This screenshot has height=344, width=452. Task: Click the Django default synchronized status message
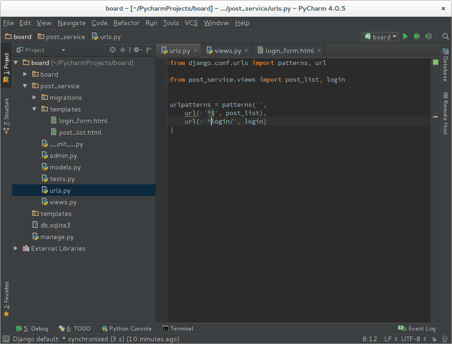click(x=96, y=339)
